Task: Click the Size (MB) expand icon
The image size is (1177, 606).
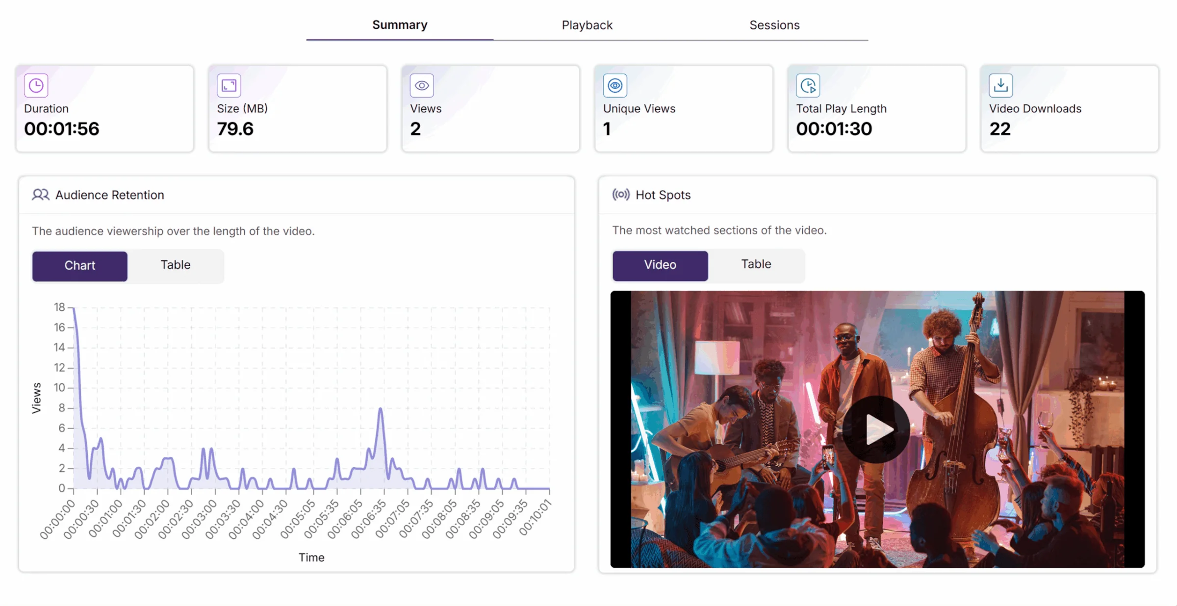Action: 229,86
